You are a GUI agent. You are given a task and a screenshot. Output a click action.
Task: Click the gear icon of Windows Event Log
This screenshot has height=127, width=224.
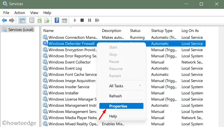coord(45,68)
